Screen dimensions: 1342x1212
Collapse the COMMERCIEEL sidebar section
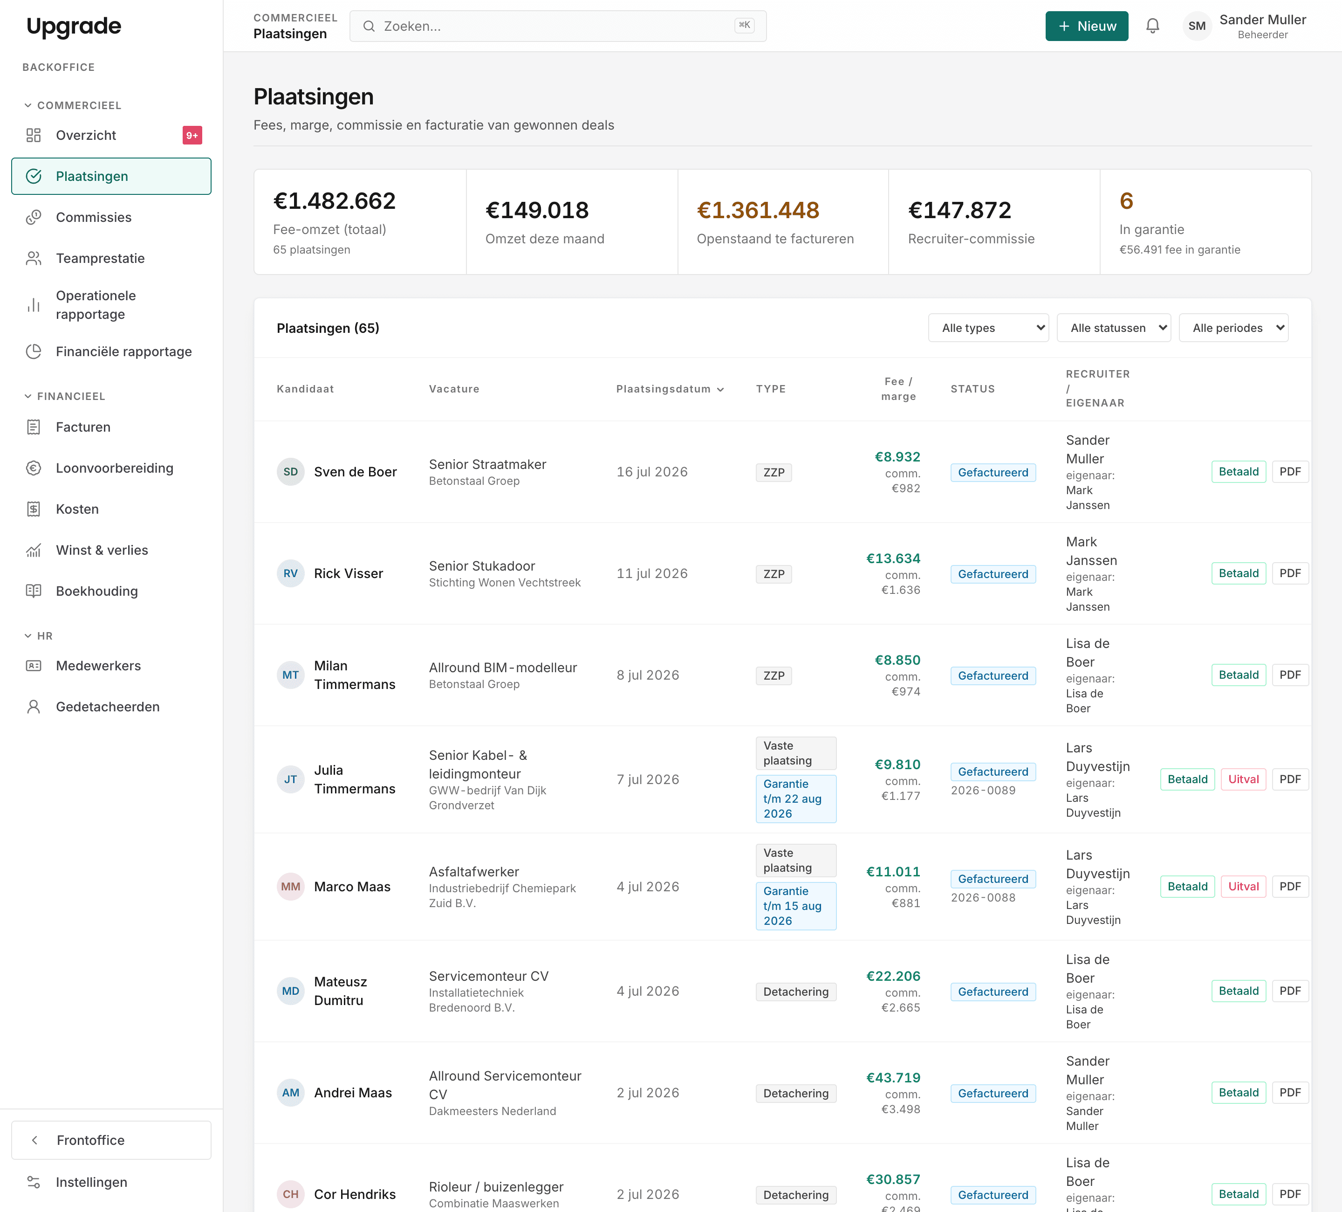(73, 105)
